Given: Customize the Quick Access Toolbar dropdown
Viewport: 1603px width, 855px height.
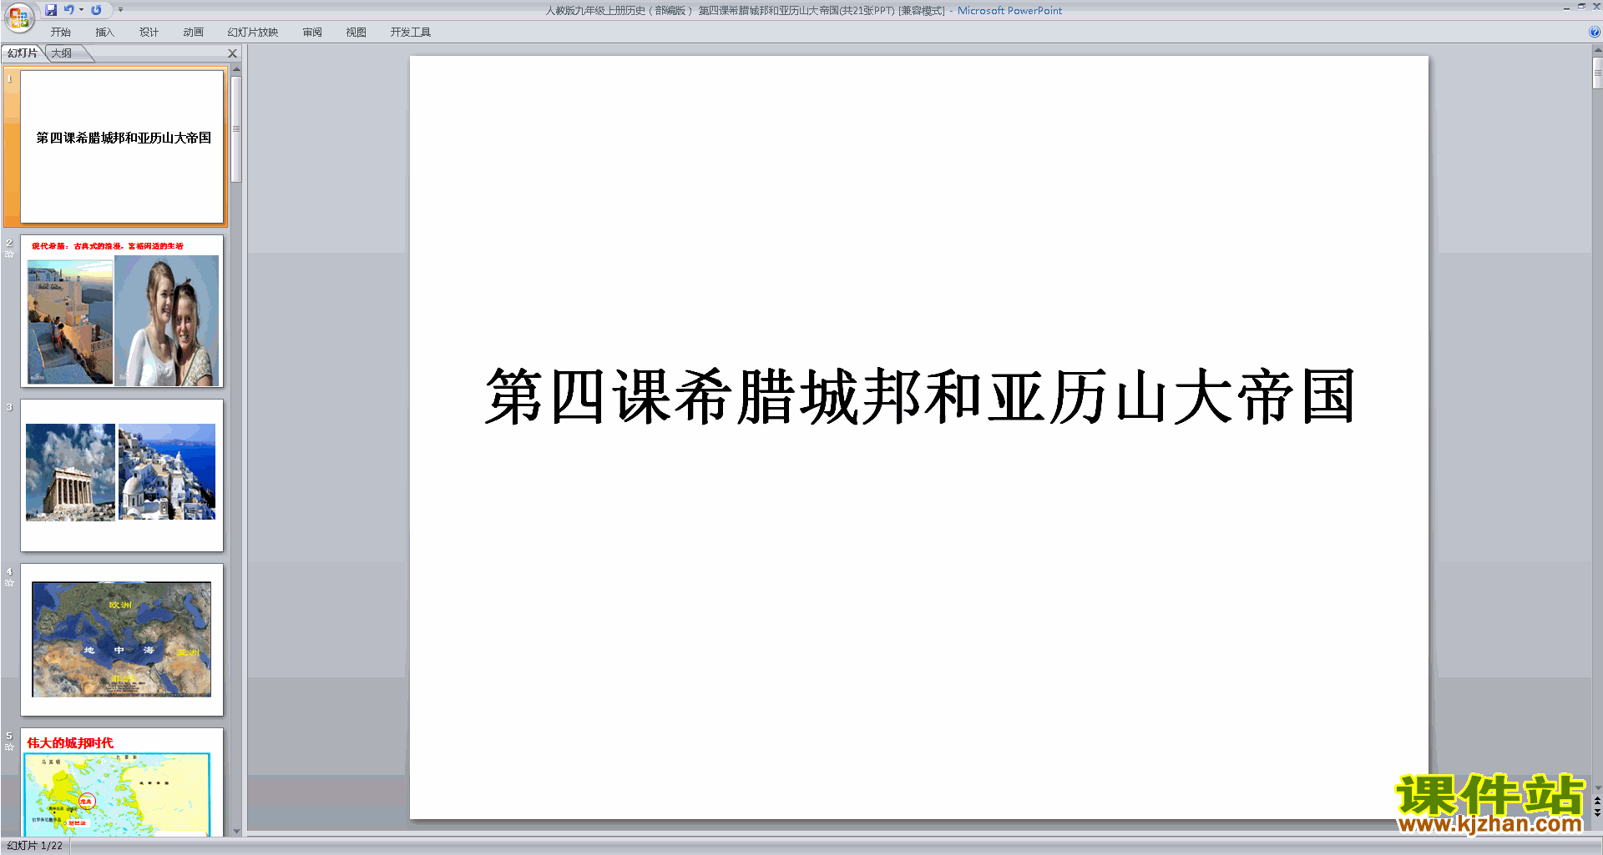Looking at the screenshot, I should [120, 10].
